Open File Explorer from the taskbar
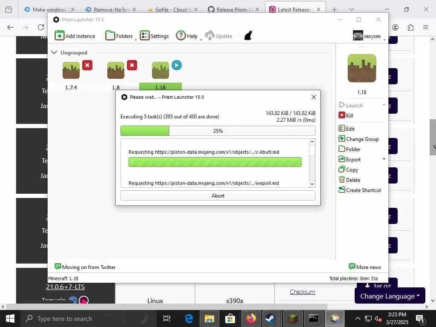 pos(209,318)
